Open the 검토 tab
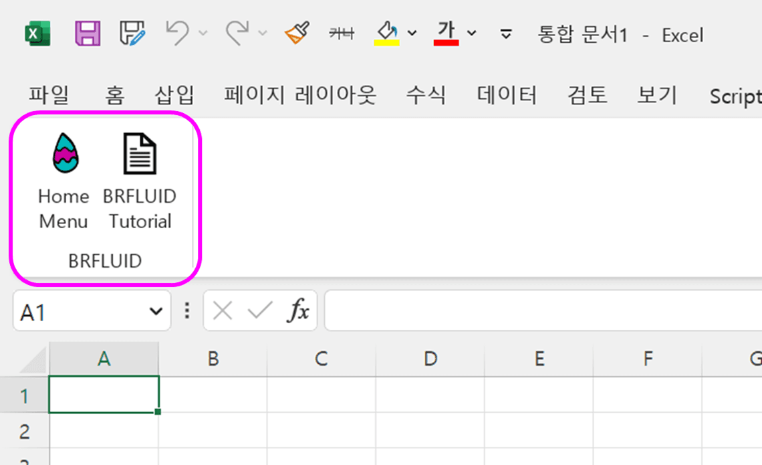The height and width of the screenshot is (465, 762). tap(588, 95)
